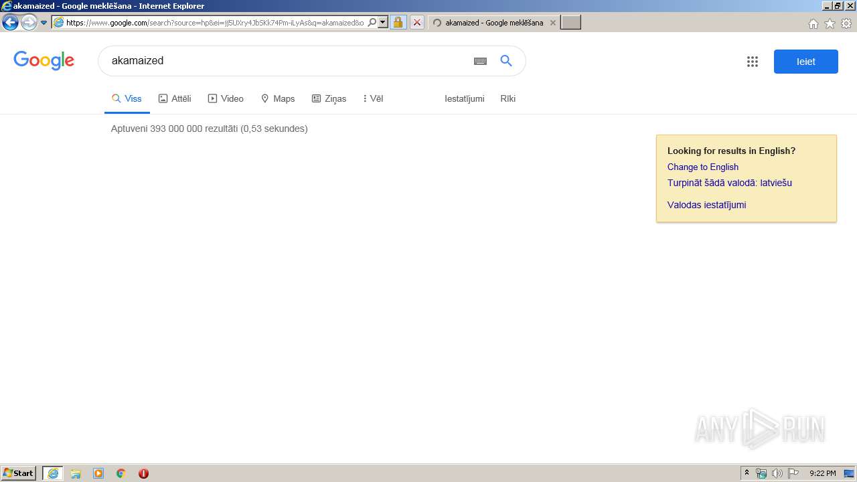Click the results count text Aptuveni 393 000 000

209,129
